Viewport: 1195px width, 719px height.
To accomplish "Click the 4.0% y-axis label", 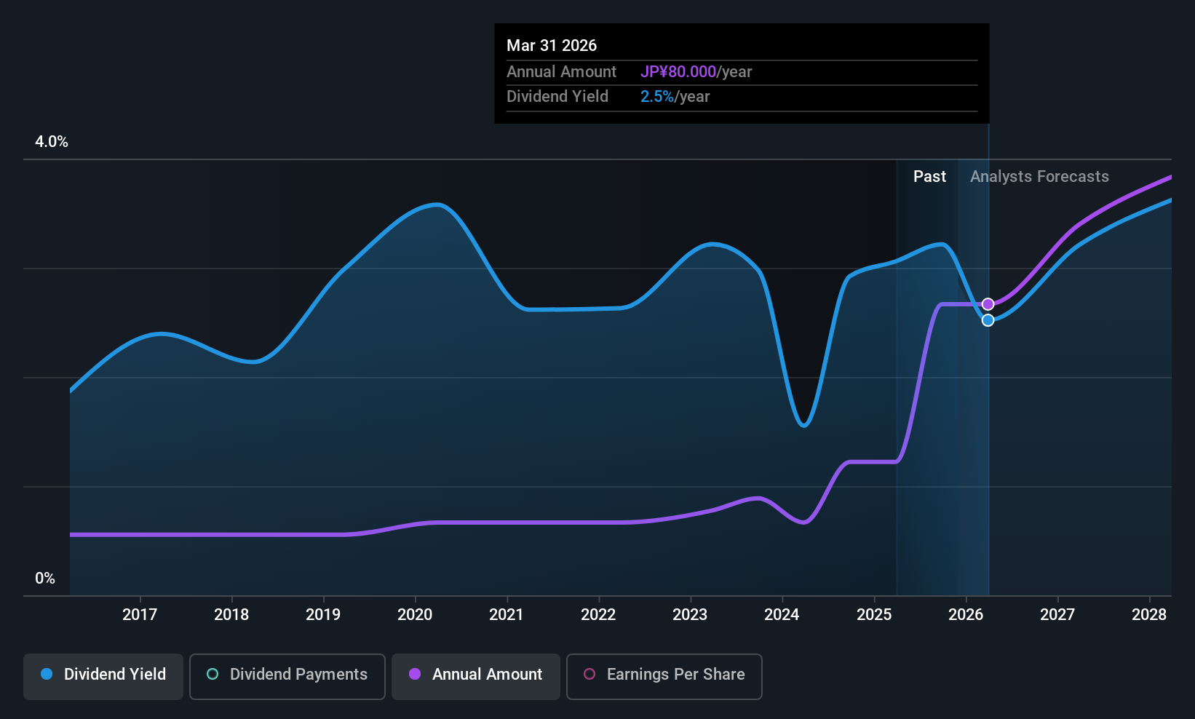I will point(52,142).
